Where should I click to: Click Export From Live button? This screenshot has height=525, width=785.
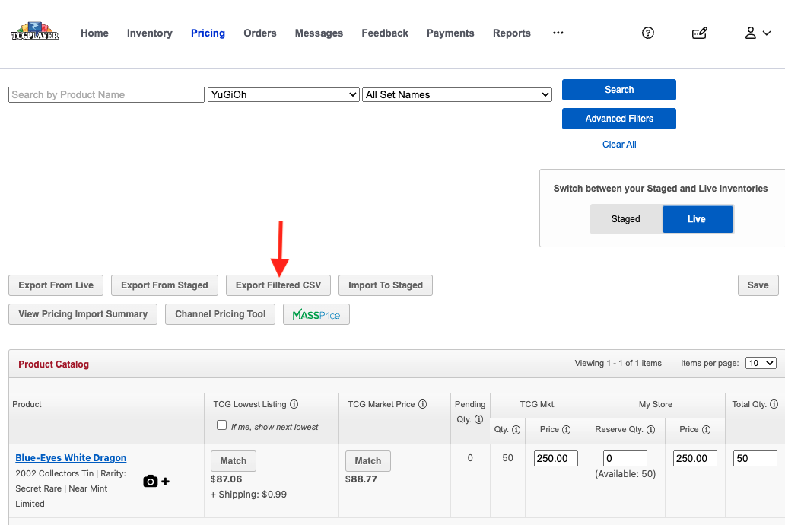tap(56, 285)
